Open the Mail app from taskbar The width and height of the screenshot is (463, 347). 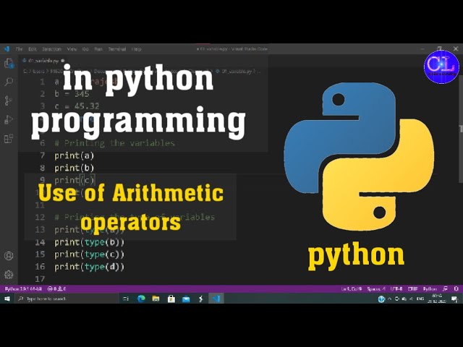186,299
